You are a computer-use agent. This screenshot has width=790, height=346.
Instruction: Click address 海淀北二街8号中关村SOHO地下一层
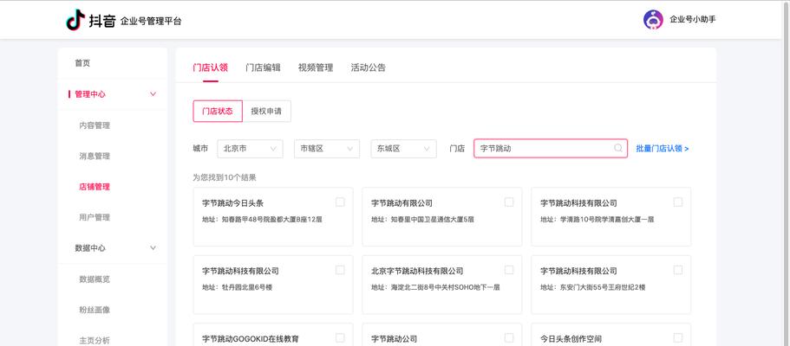coord(436,288)
